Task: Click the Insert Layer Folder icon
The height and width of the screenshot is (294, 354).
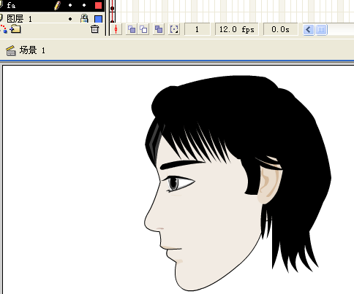Action: [x=15, y=29]
